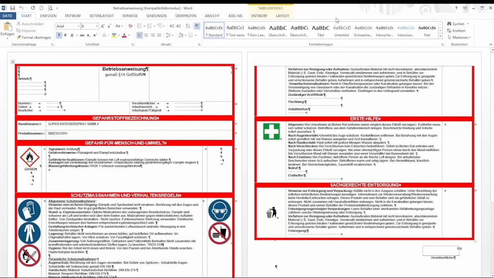Click the GHS02 flame hazard pictogram

pyautogui.click(x=30, y=158)
